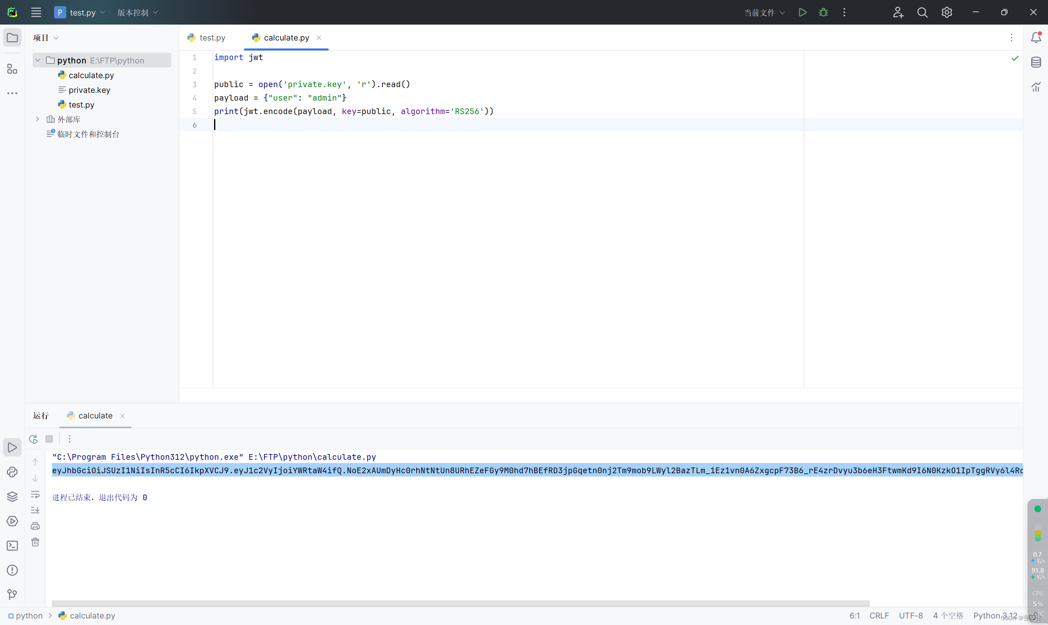1048x625 pixels.
Task: Expand the 外部库 node
Action: click(x=38, y=119)
